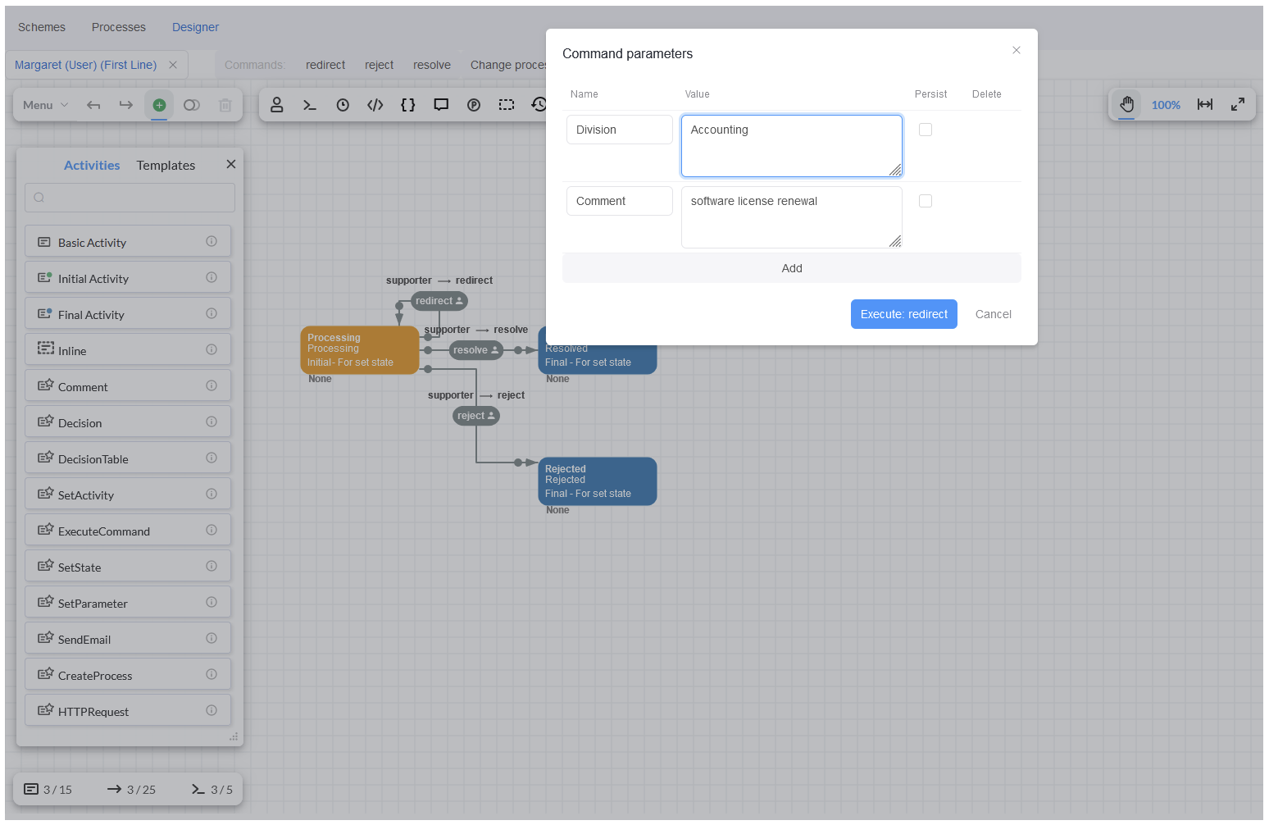The height and width of the screenshot is (825, 1269).
Task: Show info for Initial Activity
Action: (211, 277)
